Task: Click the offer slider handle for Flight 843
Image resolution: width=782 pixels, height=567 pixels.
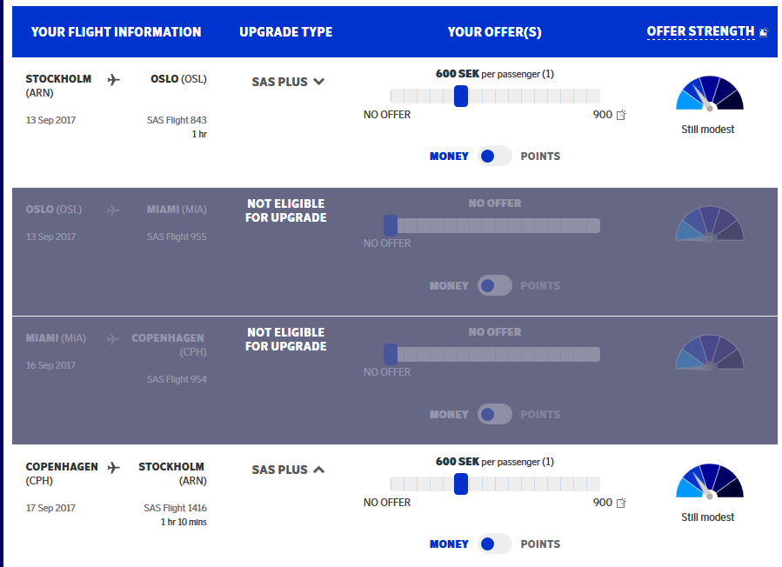Action: pos(461,97)
